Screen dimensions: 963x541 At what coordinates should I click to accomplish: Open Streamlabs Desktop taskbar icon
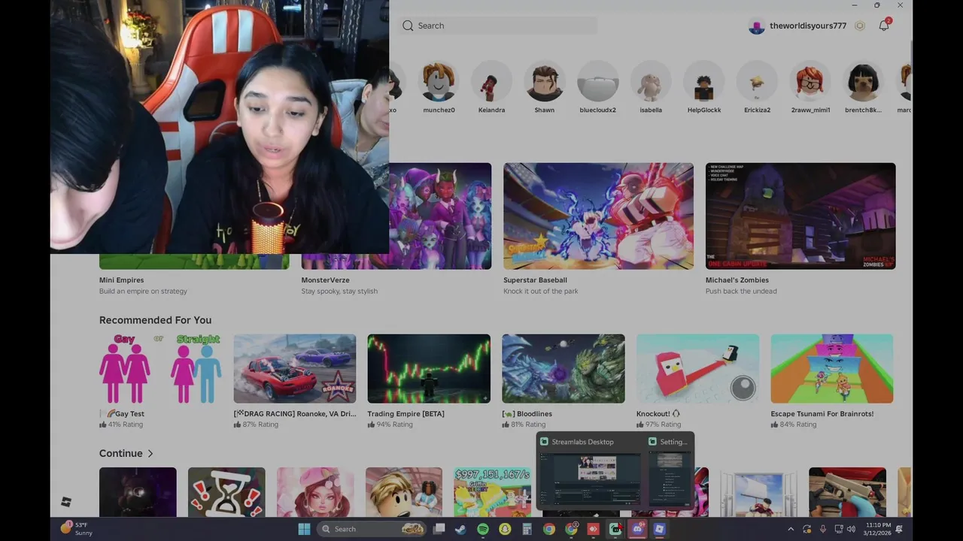click(615, 529)
